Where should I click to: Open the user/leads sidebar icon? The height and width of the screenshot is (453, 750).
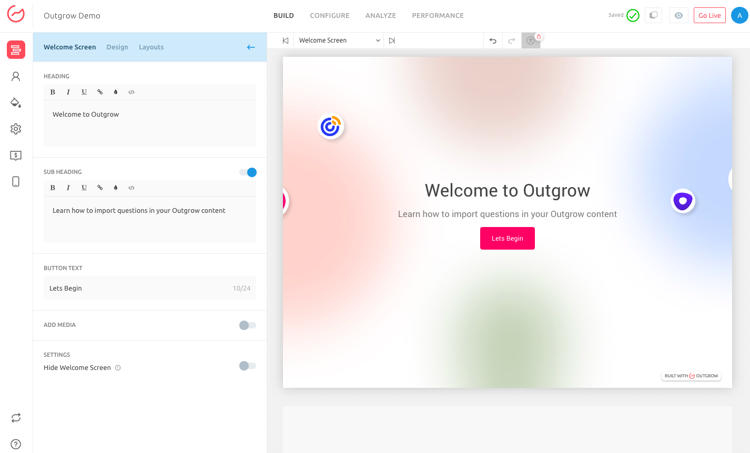click(x=16, y=77)
